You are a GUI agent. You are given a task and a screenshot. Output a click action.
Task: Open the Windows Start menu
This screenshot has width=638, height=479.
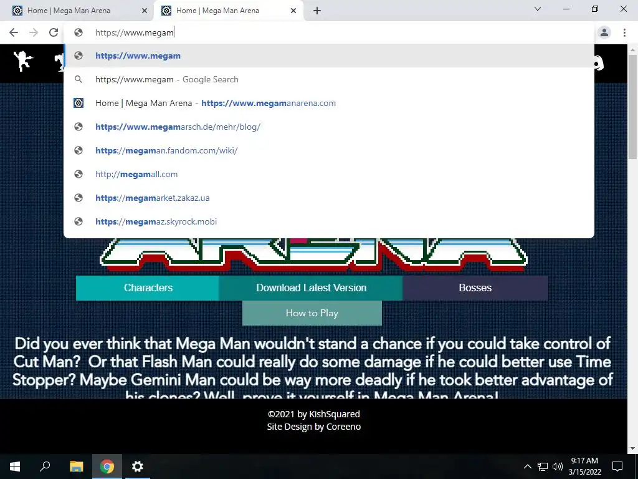tap(15, 467)
